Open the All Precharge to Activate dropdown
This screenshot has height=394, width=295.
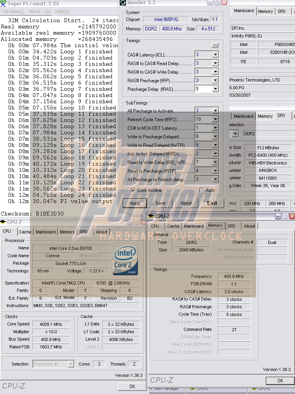pyautogui.click(x=215, y=111)
